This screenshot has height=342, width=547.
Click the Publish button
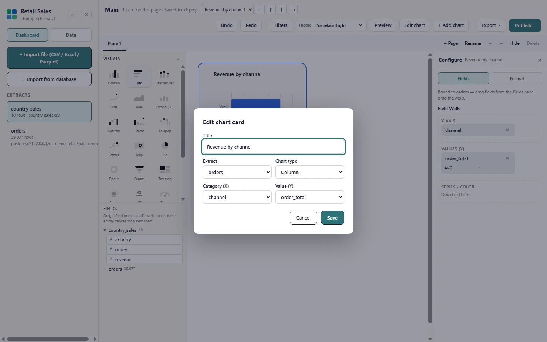(x=525, y=25)
